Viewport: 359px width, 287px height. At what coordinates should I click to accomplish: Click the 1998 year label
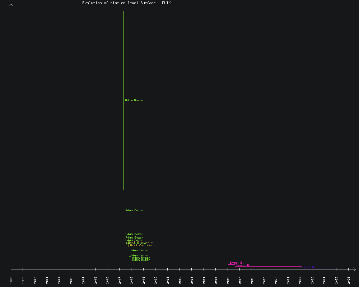[x=11, y=280]
